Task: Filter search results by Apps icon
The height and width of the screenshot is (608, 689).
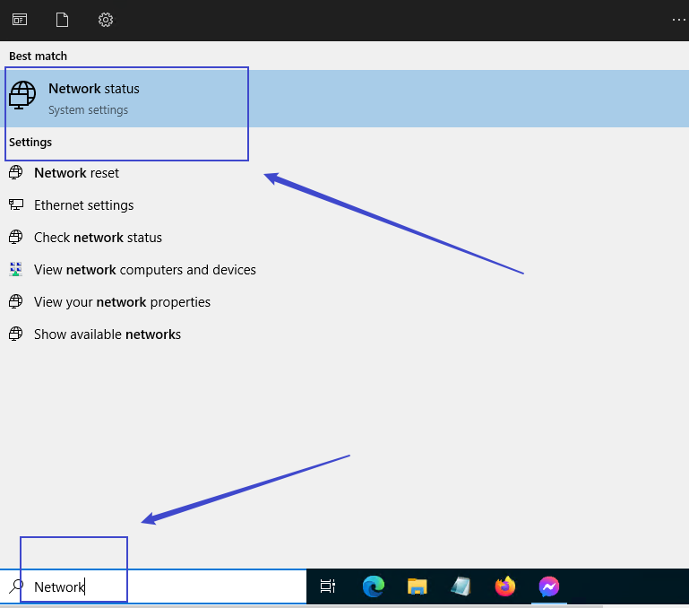Action: [x=19, y=20]
